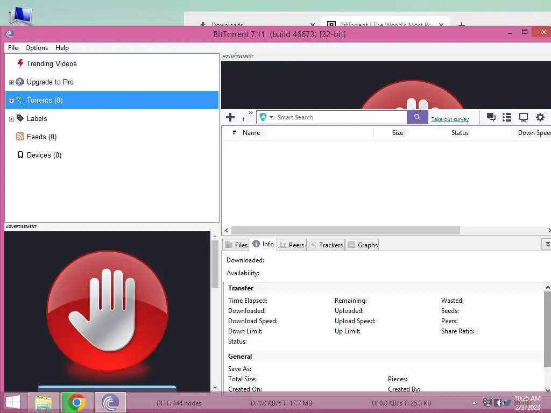Image resolution: width=551 pixels, height=413 pixels.
Task: Click the top banner advertisement
Action: (386, 84)
